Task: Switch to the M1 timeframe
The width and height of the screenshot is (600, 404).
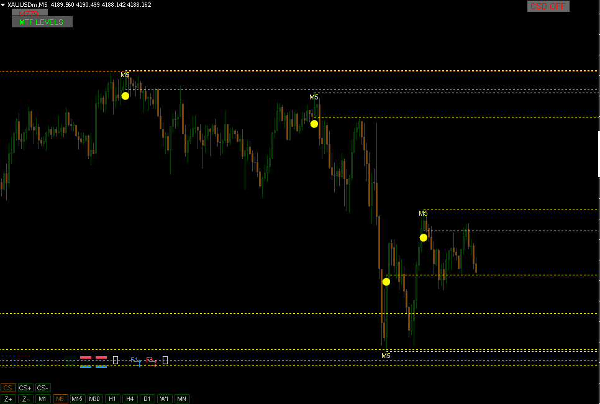Action: [43, 399]
